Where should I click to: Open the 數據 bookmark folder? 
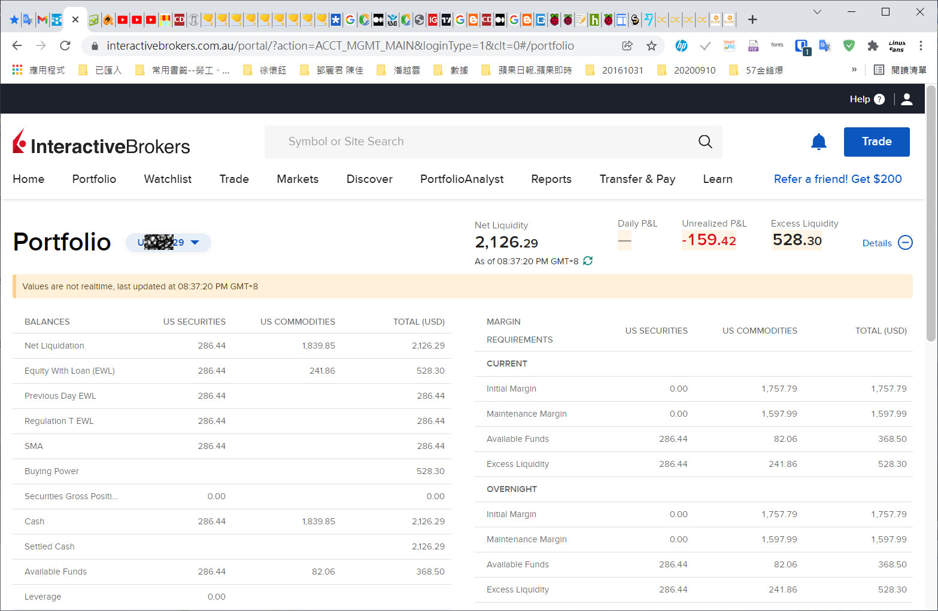coord(451,70)
